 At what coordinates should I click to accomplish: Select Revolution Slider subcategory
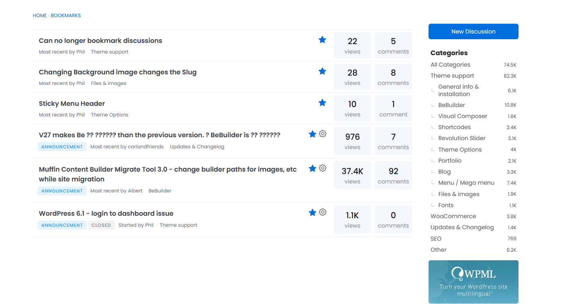point(462,138)
